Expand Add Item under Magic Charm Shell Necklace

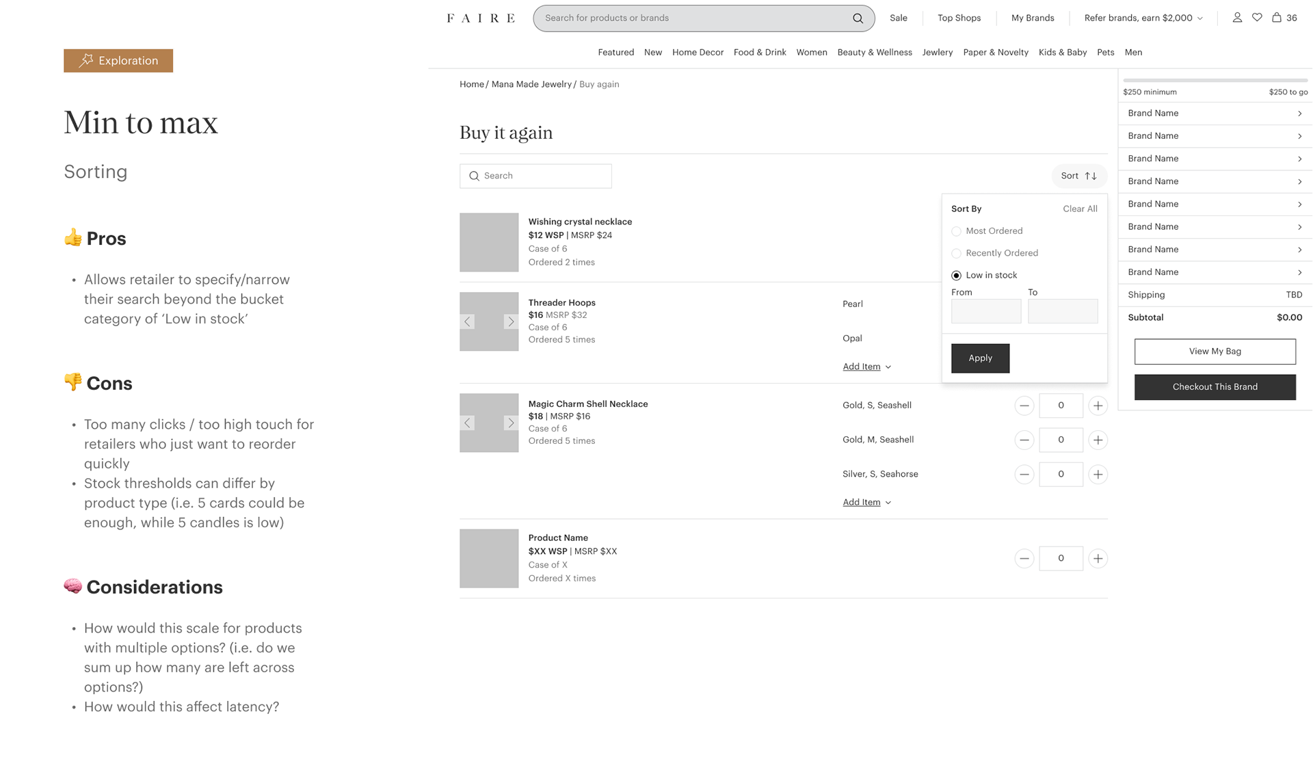point(866,502)
